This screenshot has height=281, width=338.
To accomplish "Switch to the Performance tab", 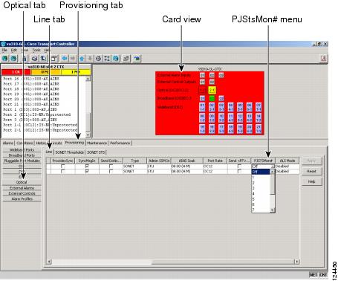I will coord(120,143).
